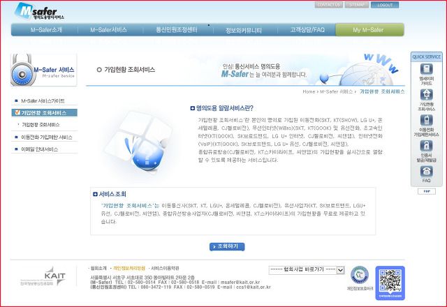Open 서비스이용약관 footer link

click(165, 268)
